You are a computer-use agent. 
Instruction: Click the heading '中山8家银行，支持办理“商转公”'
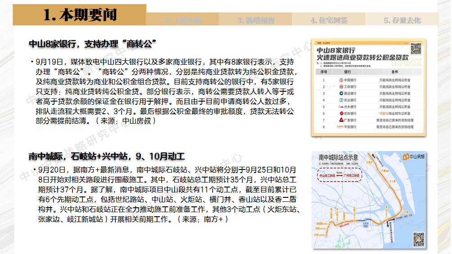point(92,44)
